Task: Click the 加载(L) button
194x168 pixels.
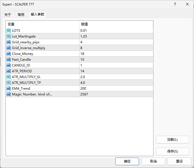Action: (x=172, y=140)
